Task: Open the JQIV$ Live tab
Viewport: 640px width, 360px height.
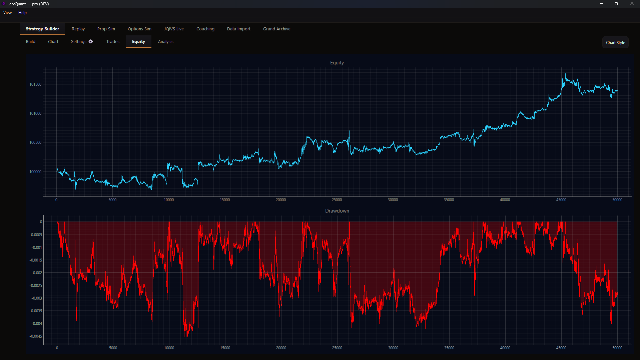Action: click(174, 29)
